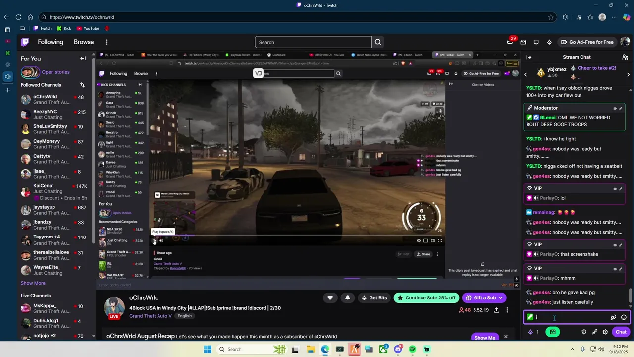This screenshot has height=357, width=634.
Task: Click the browser sidebar volume speaker icon
Action: point(7,77)
